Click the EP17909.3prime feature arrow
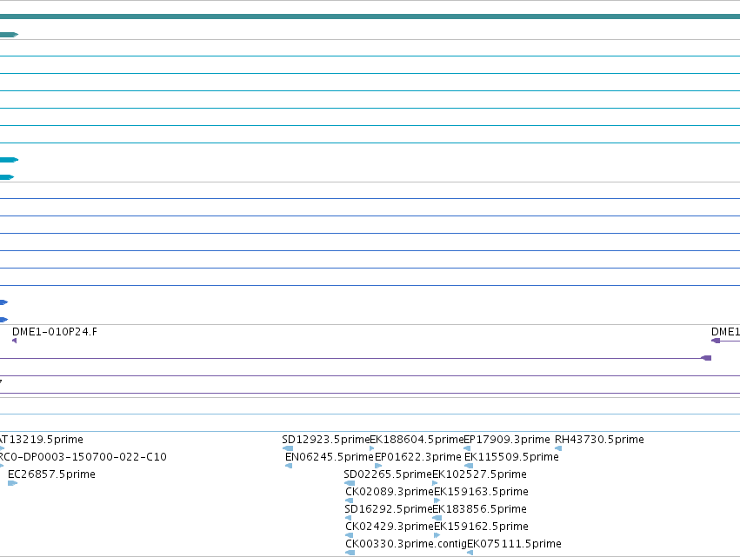The height and width of the screenshot is (557, 740). (467, 448)
